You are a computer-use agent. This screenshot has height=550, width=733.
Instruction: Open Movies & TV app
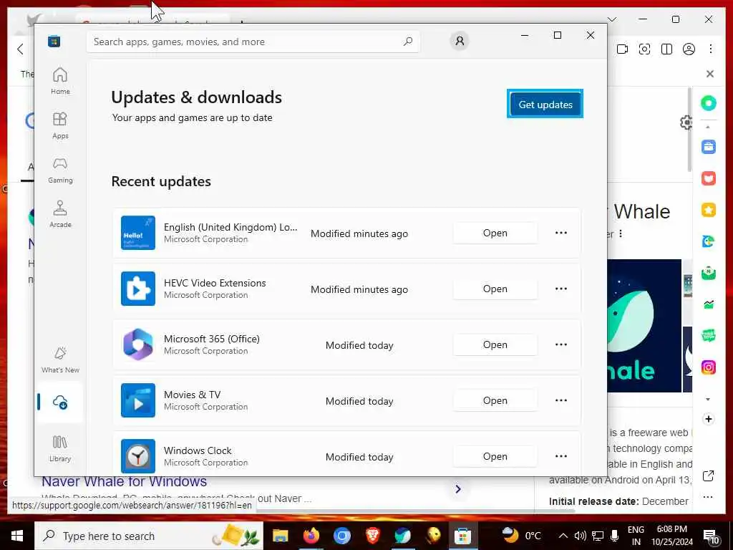pyautogui.click(x=495, y=400)
